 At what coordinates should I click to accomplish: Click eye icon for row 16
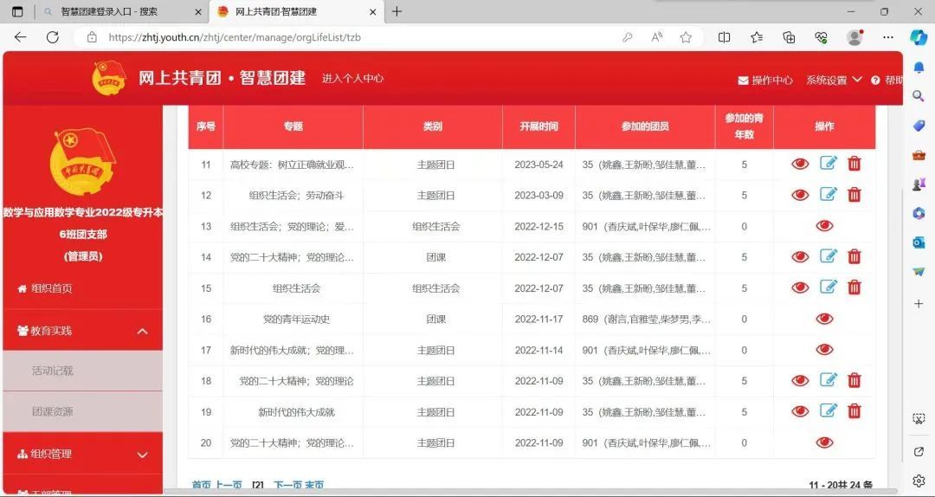(824, 319)
